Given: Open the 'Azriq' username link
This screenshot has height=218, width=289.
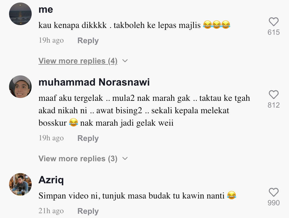Looking at the screenshot, I should pyautogui.click(x=51, y=180).
